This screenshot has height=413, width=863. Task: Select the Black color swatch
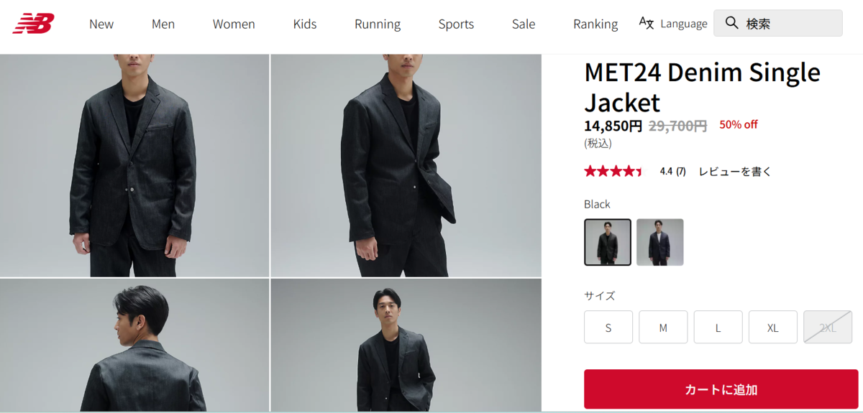[608, 242]
